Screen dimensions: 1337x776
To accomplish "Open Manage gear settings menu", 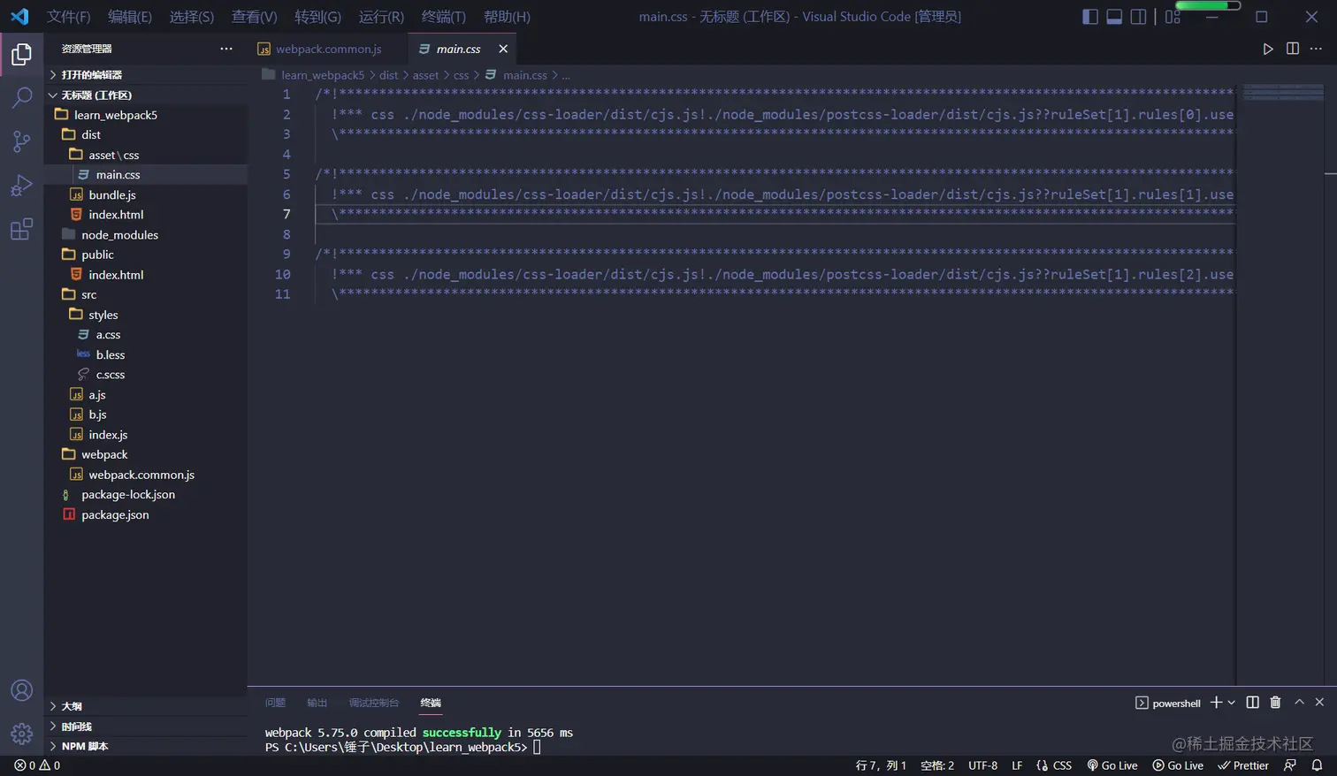I will (x=21, y=734).
